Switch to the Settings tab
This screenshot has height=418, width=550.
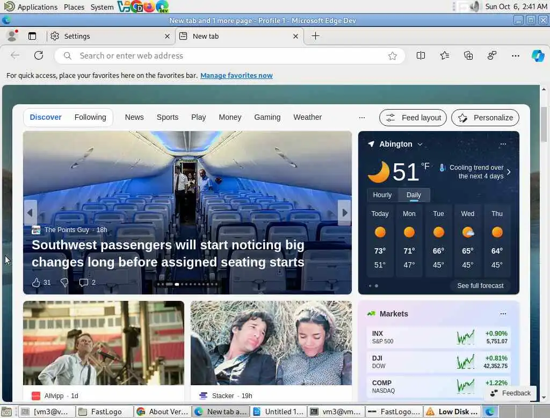[x=110, y=36]
